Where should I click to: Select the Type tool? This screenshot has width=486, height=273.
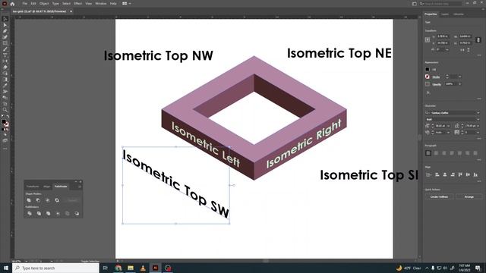(x=5, y=55)
